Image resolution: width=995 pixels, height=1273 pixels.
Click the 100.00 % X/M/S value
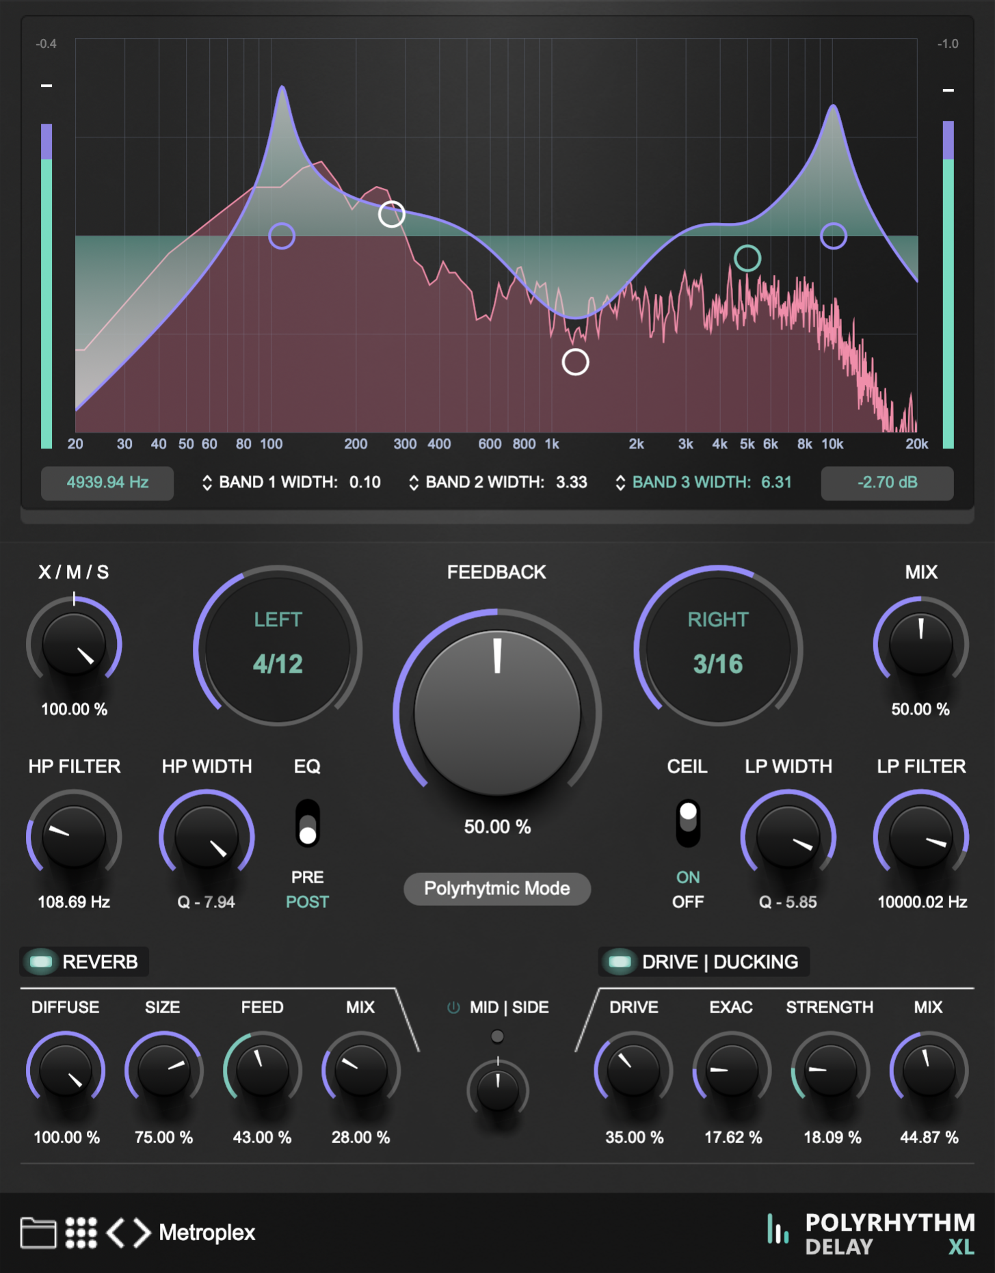[x=74, y=710]
